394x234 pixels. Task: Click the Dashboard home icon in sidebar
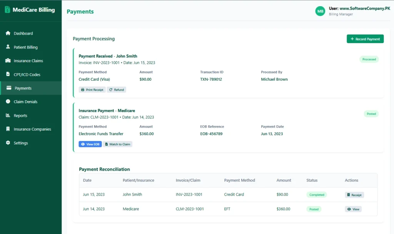(x=8, y=33)
